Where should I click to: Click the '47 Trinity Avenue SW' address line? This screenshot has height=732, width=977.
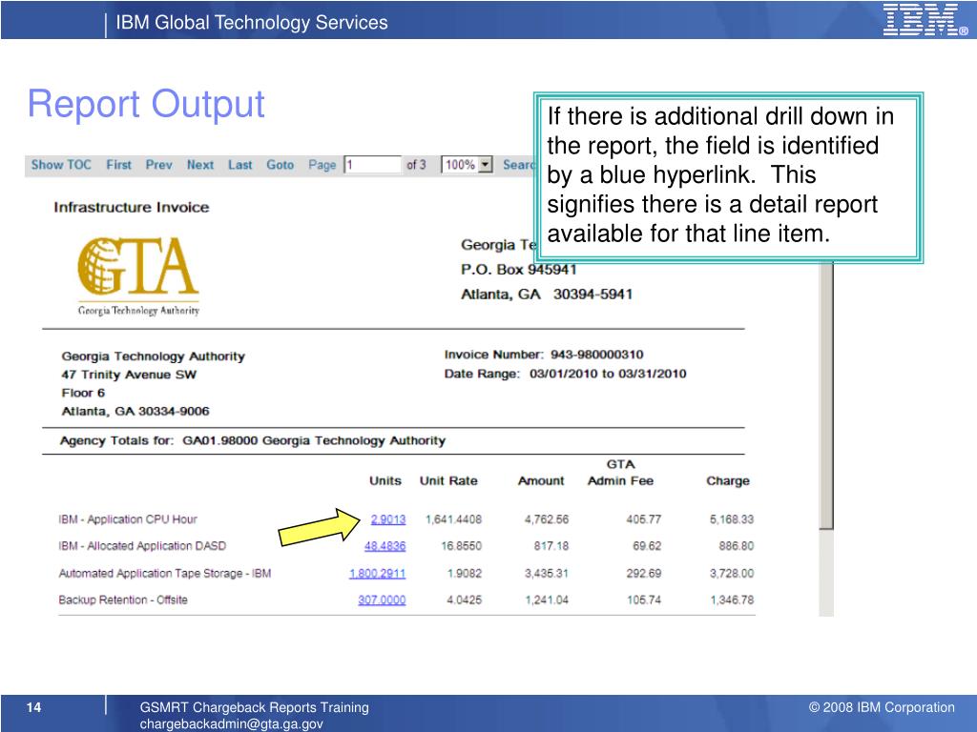pyautogui.click(x=129, y=375)
